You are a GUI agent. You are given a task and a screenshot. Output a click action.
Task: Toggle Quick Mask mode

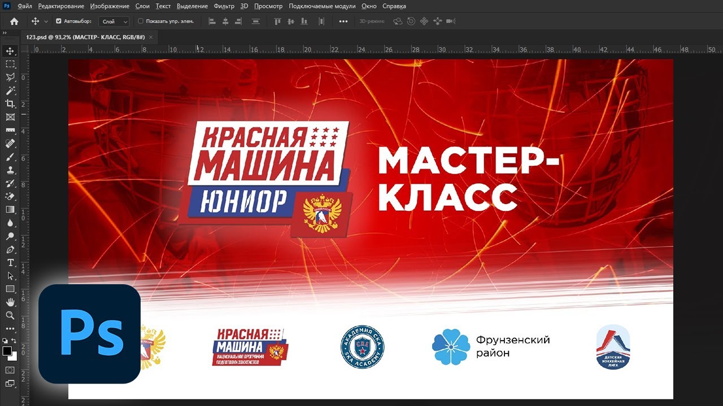[x=10, y=370]
